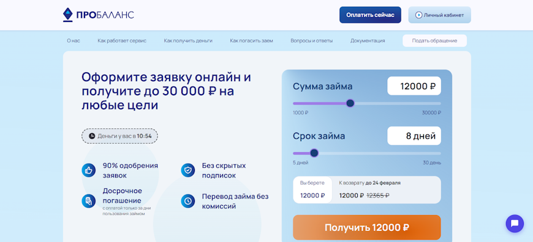Click the clock icon in Деньги у вас badge

pyautogui.click(x=92, y=136)
